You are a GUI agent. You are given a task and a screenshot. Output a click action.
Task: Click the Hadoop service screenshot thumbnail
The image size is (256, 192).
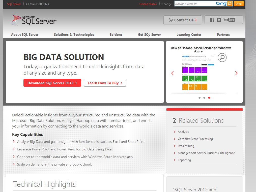pyautogui.click(x=198, y=73)
